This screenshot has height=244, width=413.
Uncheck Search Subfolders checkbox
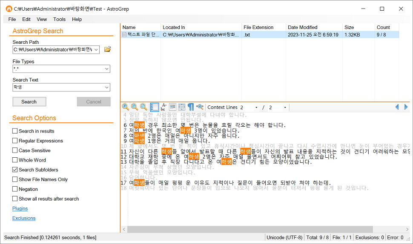pos(15,170)
